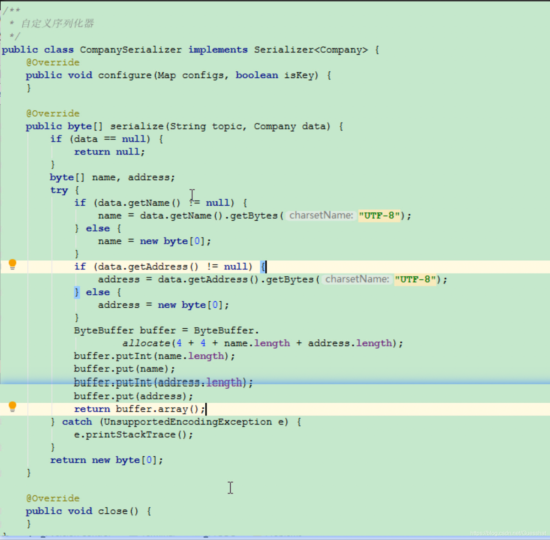Click the try keyword
The height and width of the screenshot is (540, 550).
point(59,190)
